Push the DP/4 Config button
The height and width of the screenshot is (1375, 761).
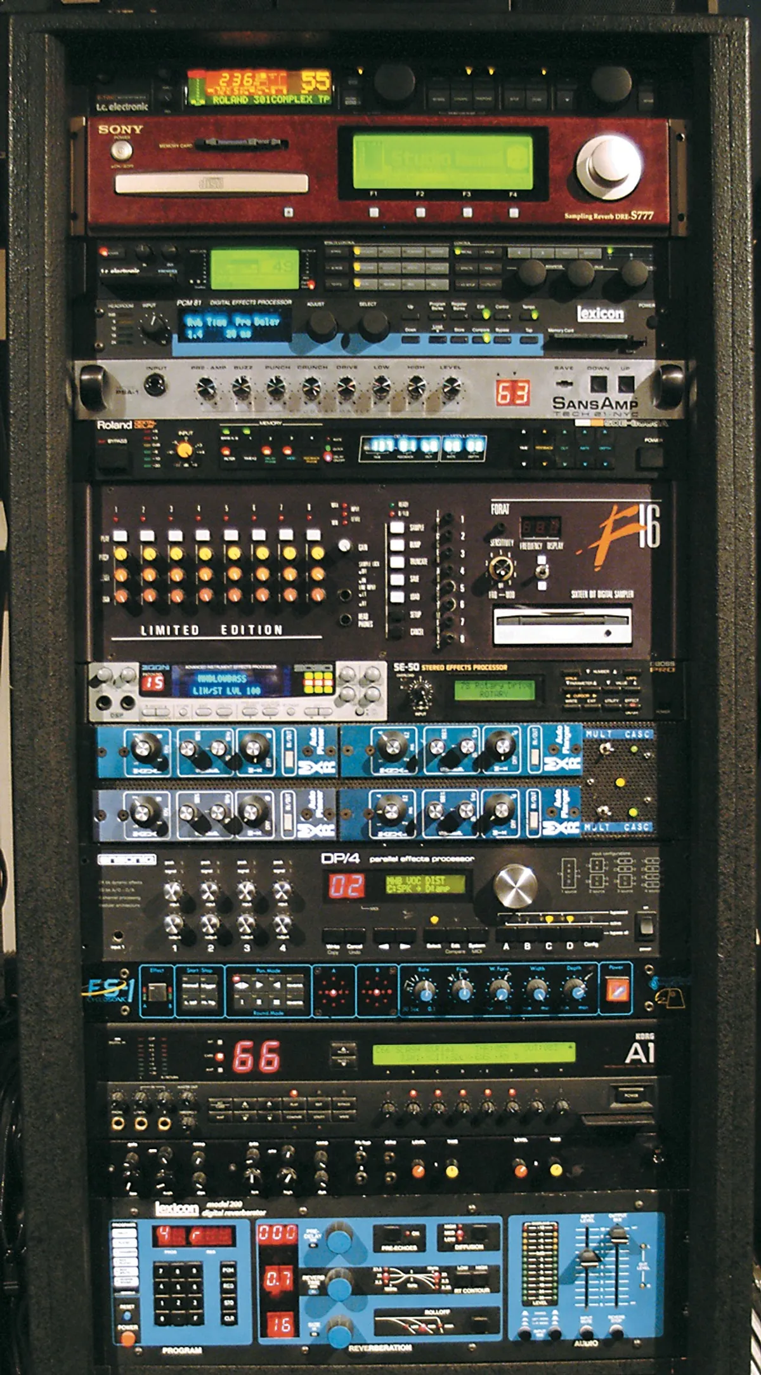pos(592,933)
